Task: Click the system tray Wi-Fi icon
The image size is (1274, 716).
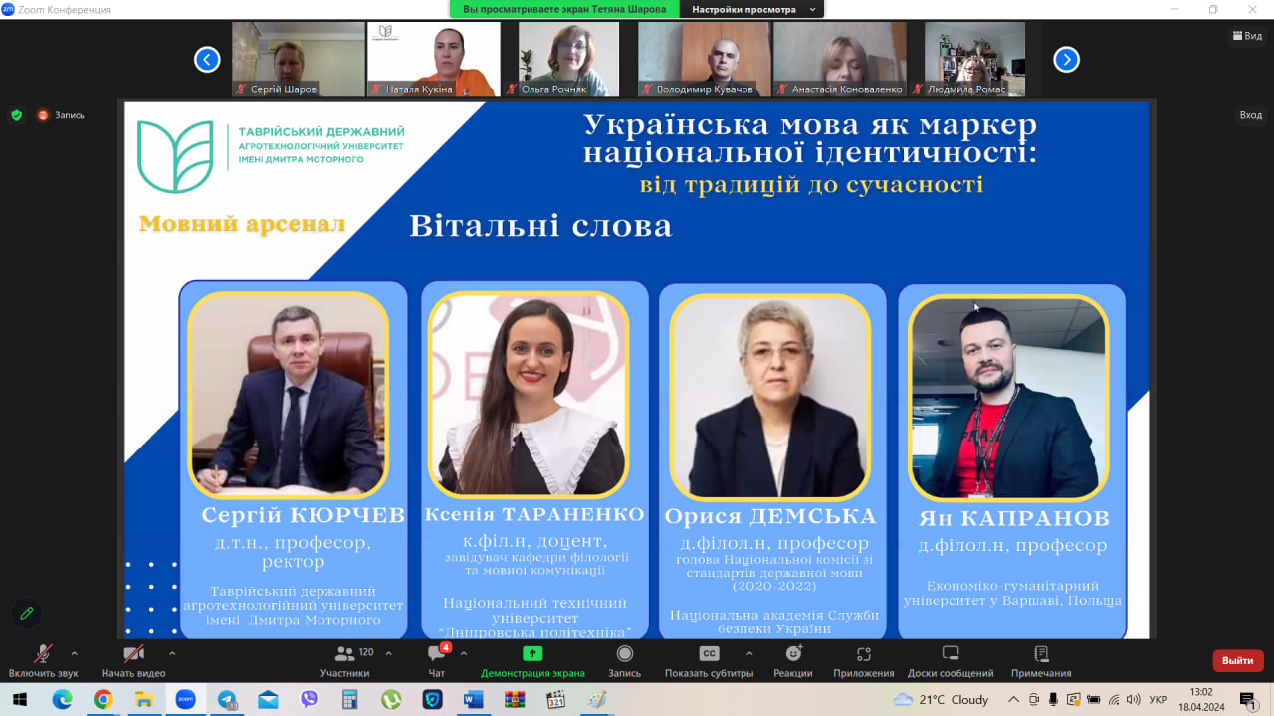Action: click(1114, 700)
